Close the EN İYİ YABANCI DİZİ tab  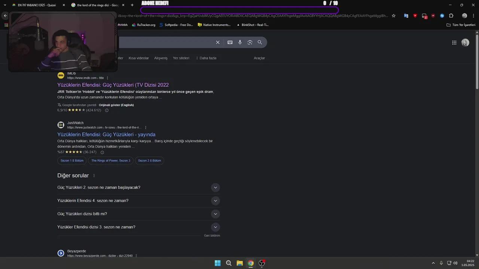click(64, 5)
